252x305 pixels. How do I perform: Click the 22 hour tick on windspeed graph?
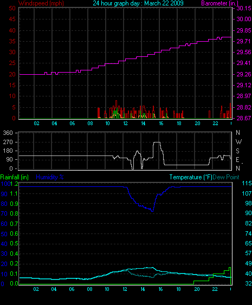(x=215, y=124)
